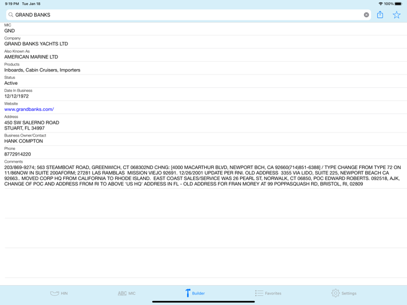Tap the STUART, FL 34997 line
407x305 pixels.
click(24, 128)
